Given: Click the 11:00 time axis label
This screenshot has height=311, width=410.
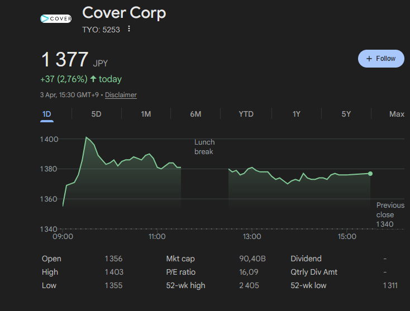Looking at the screenshot, I should click(157, 237).
